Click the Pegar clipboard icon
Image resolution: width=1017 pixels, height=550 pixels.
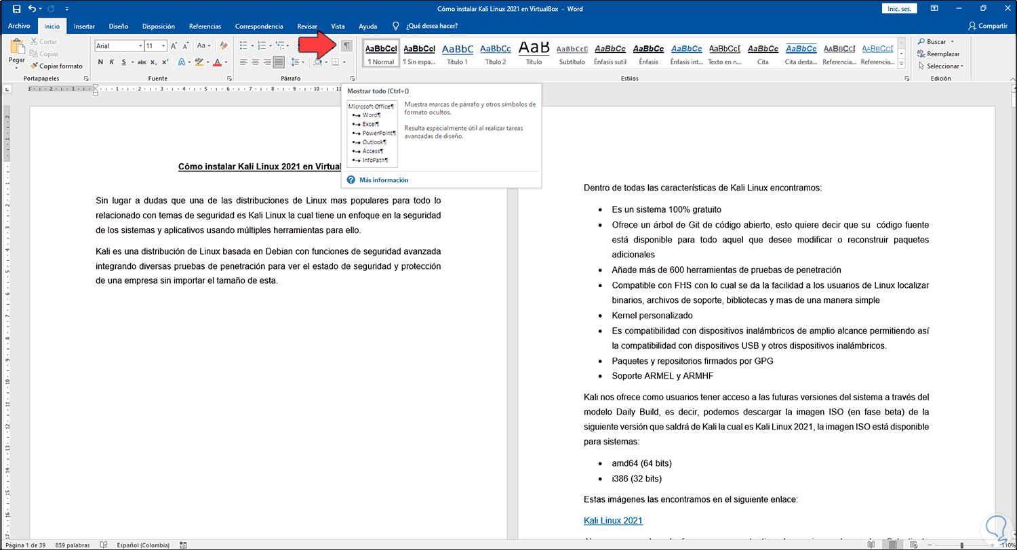pos(17,47)
